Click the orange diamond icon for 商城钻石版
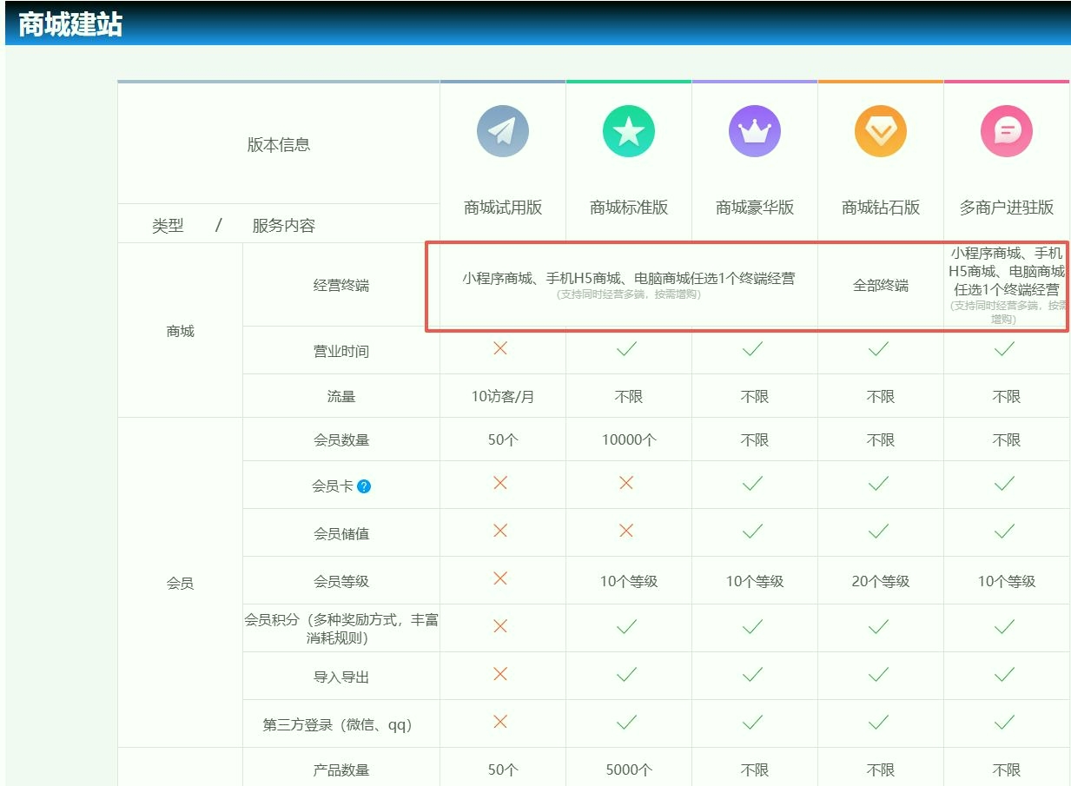This screenshot has width=1071, height=786. tap(880, 131)
